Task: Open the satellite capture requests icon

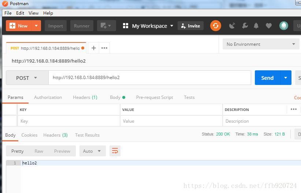Action: click(232, 26)
